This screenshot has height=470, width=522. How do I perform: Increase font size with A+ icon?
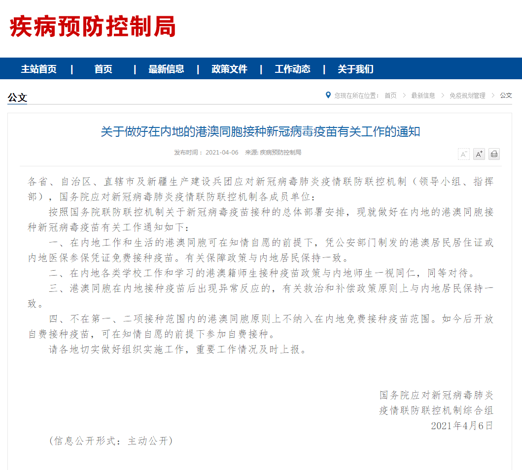(x=479, y=154)
